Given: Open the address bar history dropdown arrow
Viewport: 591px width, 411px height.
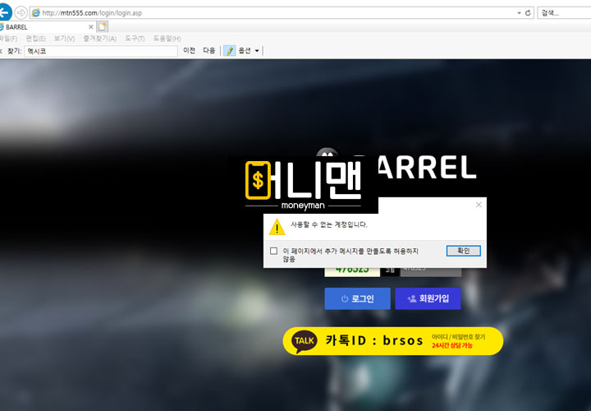Looking at the screenshot, I should [x=519, y=13].
